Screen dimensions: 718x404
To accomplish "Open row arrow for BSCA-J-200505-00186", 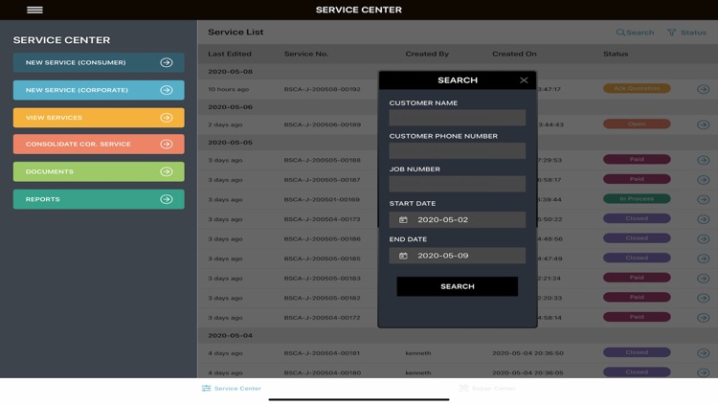I will tap(704, 239).
